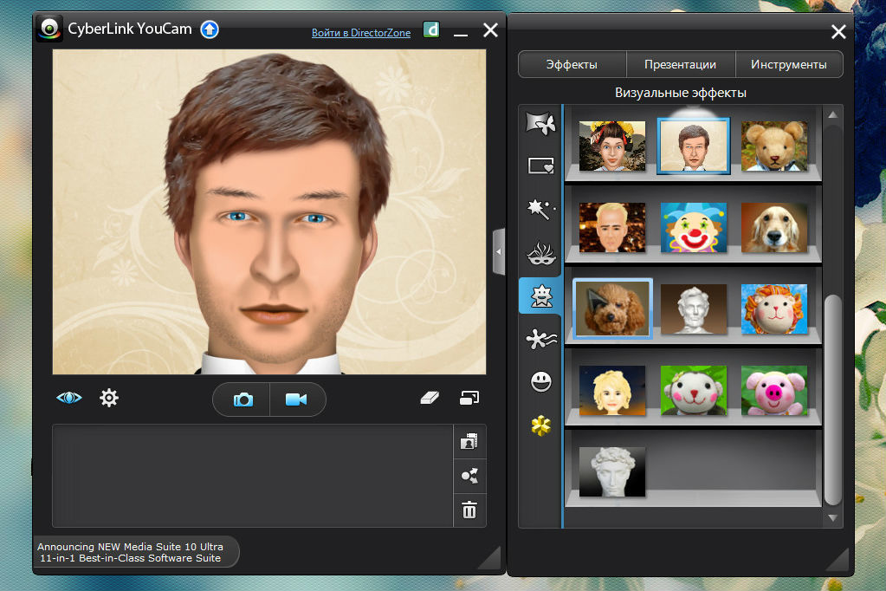Open the captured media library icon
This screenshot has height=591, width=886.
coord(469,441)
